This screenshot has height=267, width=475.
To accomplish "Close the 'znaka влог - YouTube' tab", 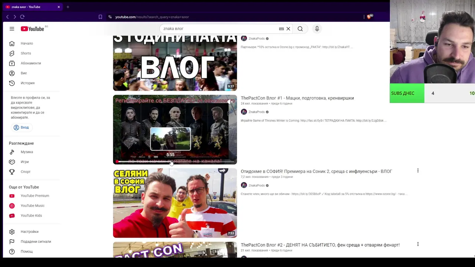I will (x=58, y=7).
